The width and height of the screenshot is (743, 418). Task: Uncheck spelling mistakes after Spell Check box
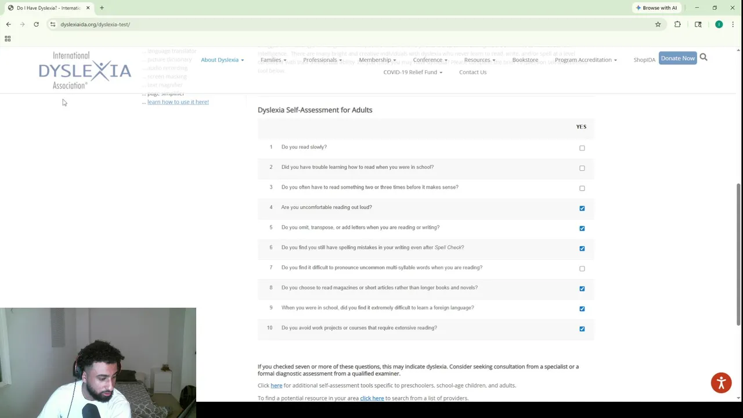(582, 248)
